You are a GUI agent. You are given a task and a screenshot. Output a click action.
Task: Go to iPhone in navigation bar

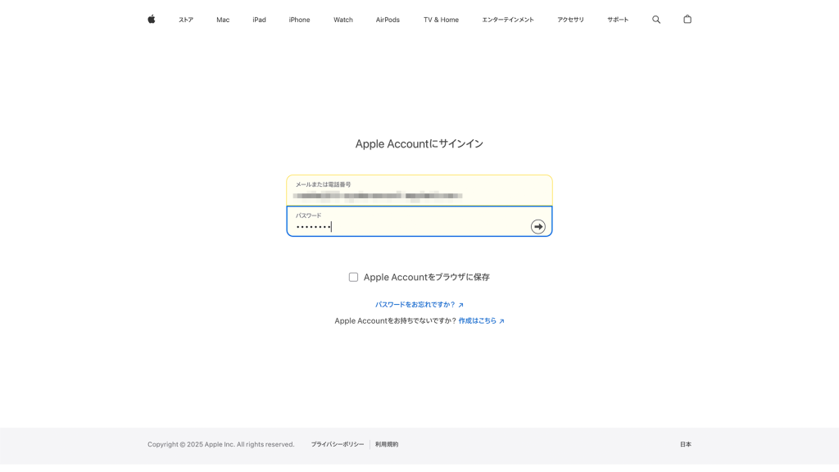[x=299, y=20]
